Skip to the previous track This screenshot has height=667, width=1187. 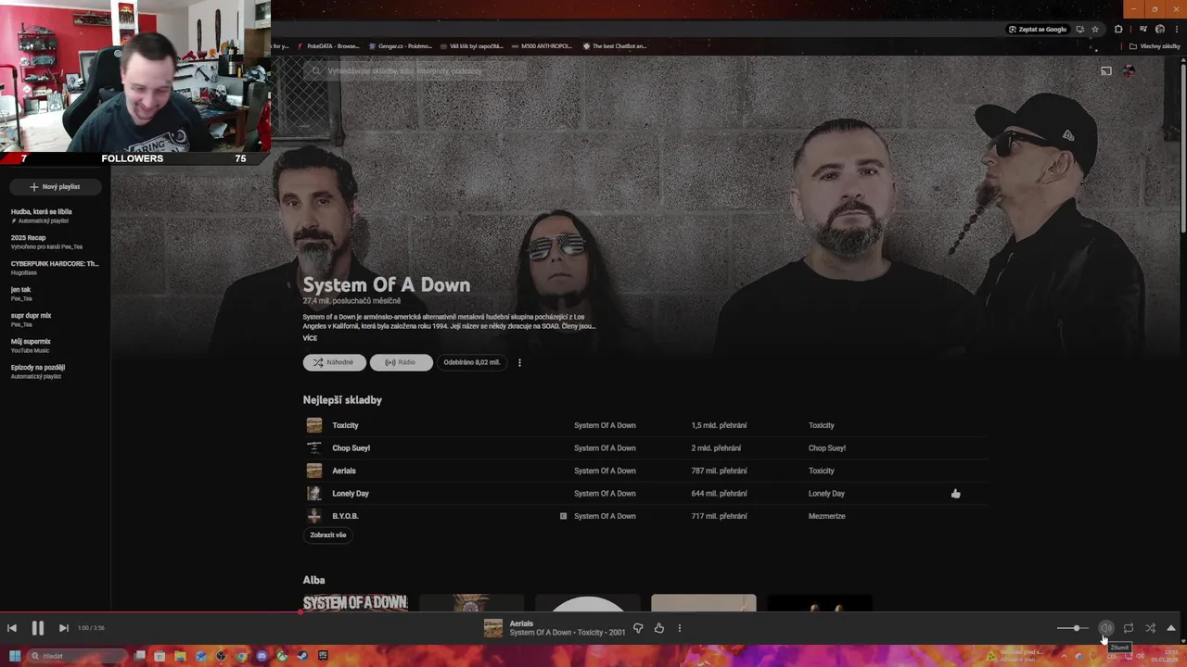[12, 628]
